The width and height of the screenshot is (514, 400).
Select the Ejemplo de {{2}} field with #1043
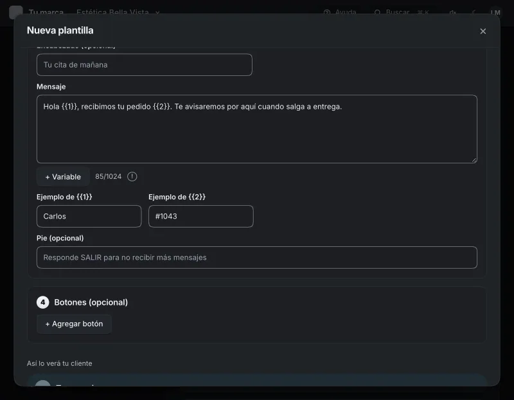pos(200,216)
